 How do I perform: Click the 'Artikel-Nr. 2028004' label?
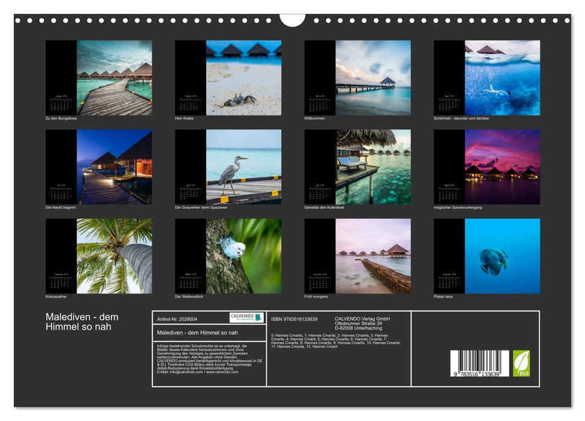pyautogui.click(x=175, y=319)
